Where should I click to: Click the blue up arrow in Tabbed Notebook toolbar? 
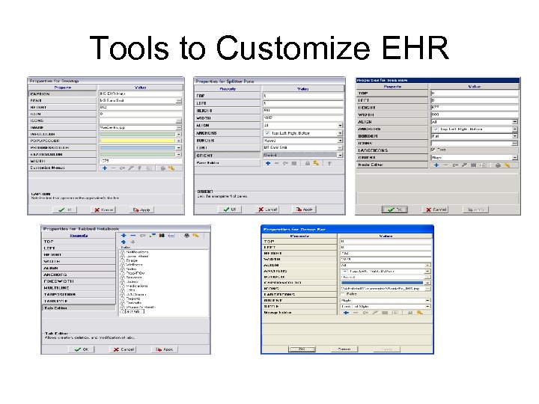pyautogui.click(x=124, y=242)
